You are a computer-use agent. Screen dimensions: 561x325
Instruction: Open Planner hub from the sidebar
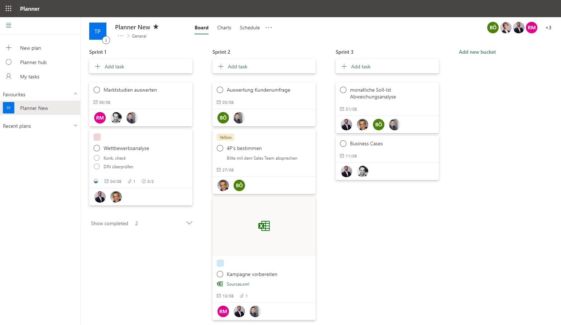[33, 62]
